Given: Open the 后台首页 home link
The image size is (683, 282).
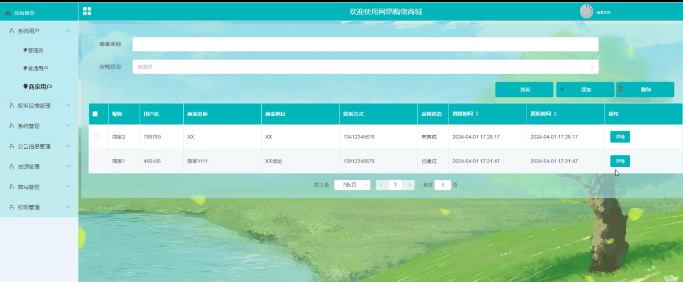Looking at the screenshot, I should coord(24,13).
